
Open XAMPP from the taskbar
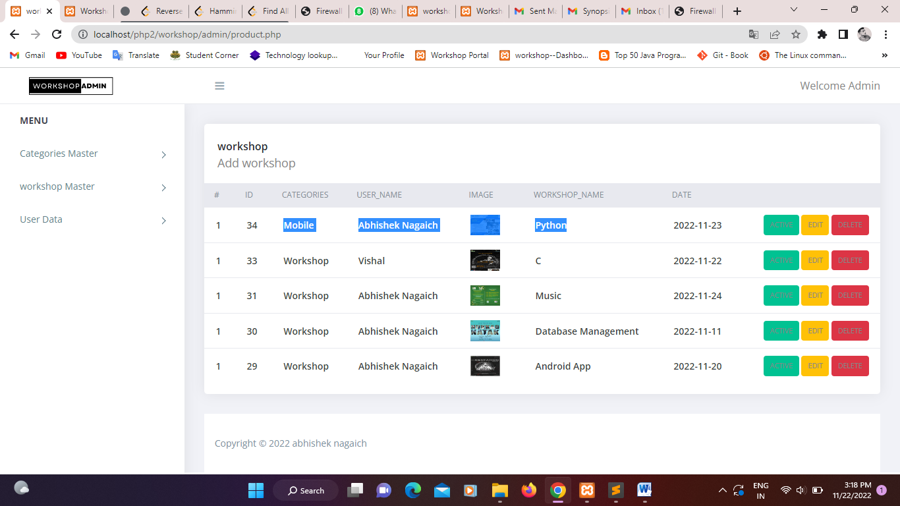[587, 490]
